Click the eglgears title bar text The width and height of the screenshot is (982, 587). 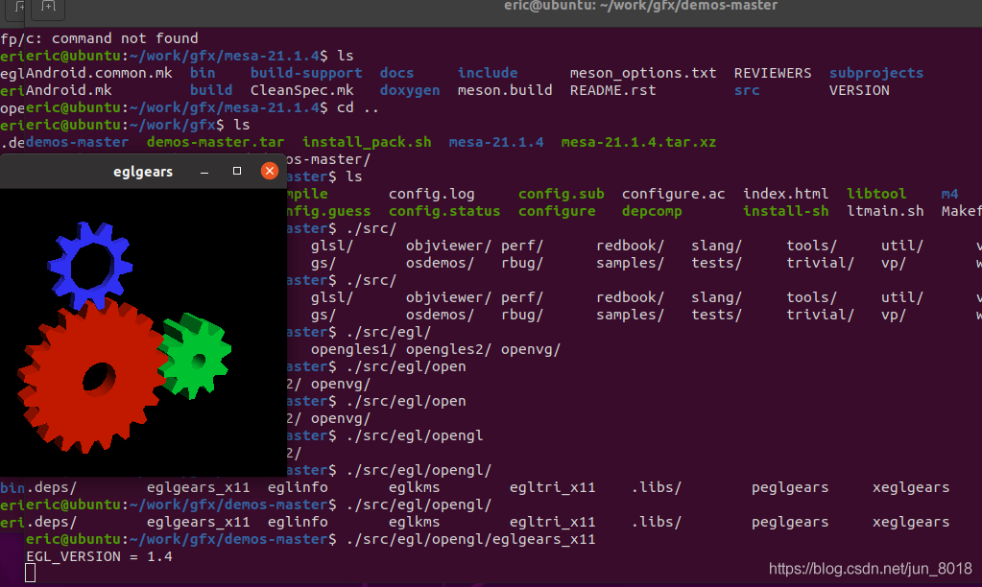tap(141, 171)
